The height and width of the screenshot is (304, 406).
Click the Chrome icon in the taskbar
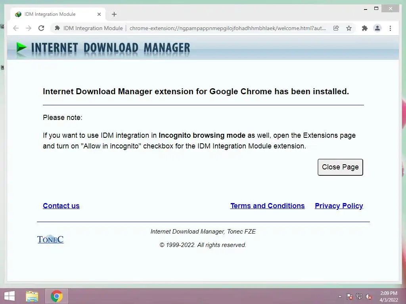57,296
